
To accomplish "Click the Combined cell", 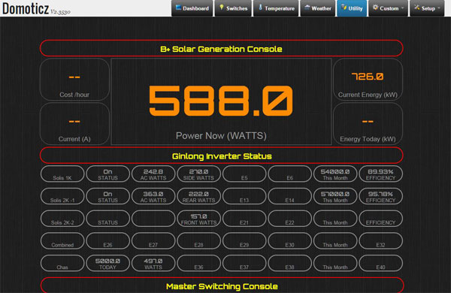I will click(62, 241).
